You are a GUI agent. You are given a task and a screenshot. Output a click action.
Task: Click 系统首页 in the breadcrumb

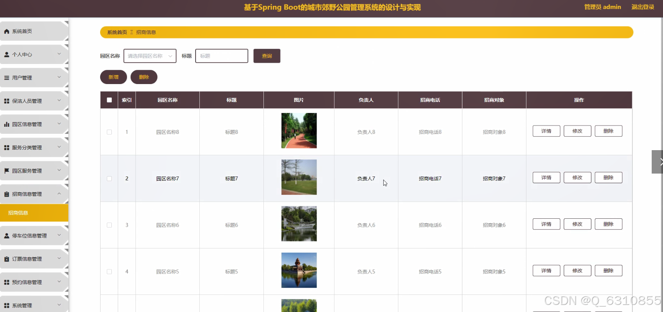coord(117,32)
